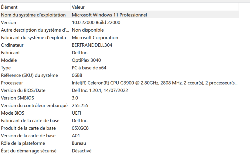Select the 'Version du contrôleur embarqué' label
Viewport: 250px width, 154px height.
[x=34, y=105]
